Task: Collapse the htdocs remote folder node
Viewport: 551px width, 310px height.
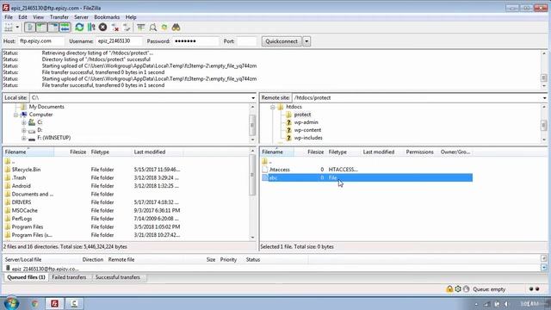Action: [272, 107]
